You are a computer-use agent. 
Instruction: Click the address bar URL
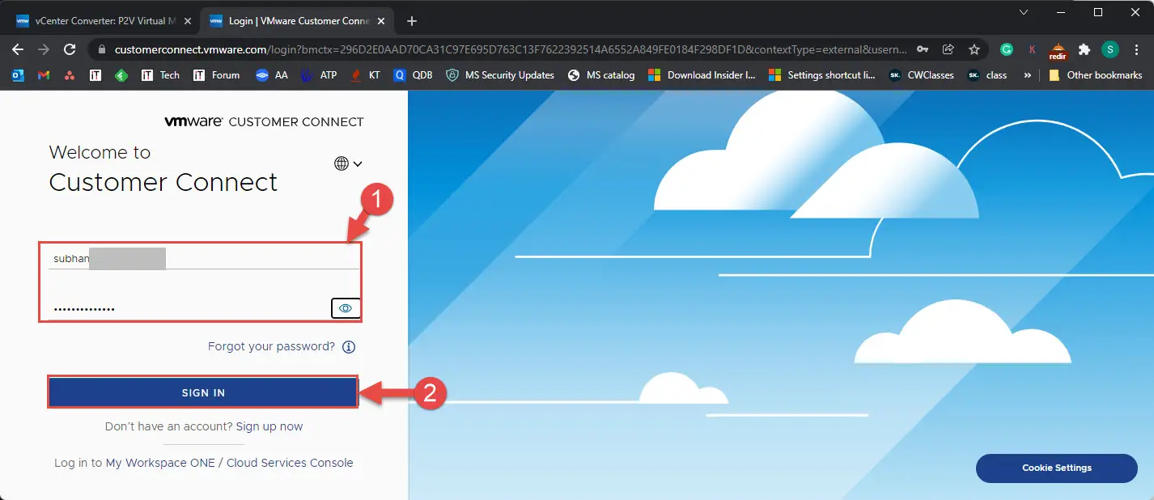(x=510, y=49)
